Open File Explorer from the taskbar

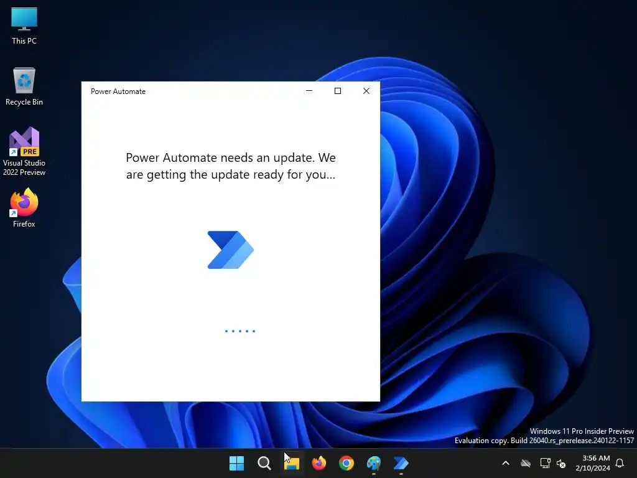(x=292, y=463)
